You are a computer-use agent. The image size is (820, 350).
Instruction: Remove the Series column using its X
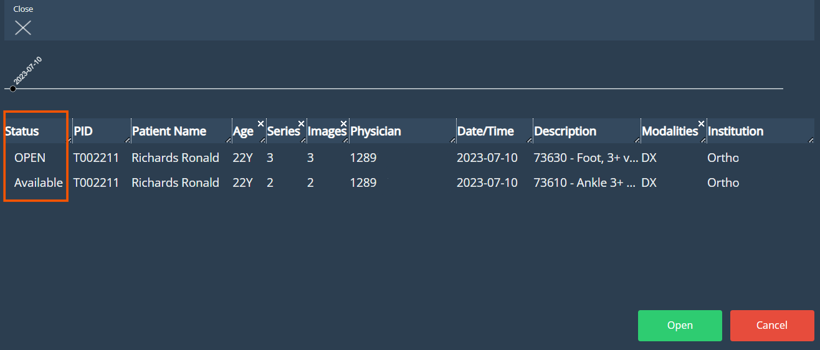coord(301,123)
